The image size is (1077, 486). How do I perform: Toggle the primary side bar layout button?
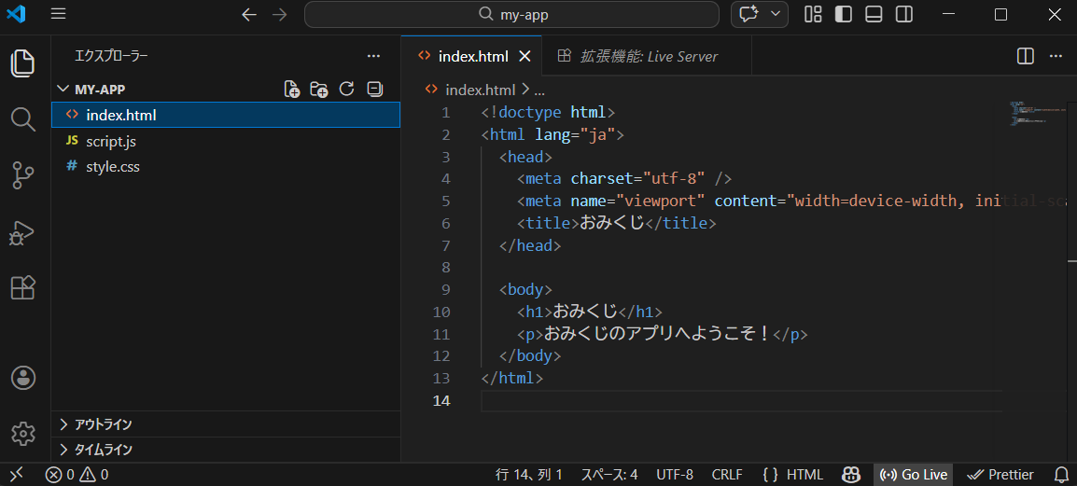pos(843,14)
